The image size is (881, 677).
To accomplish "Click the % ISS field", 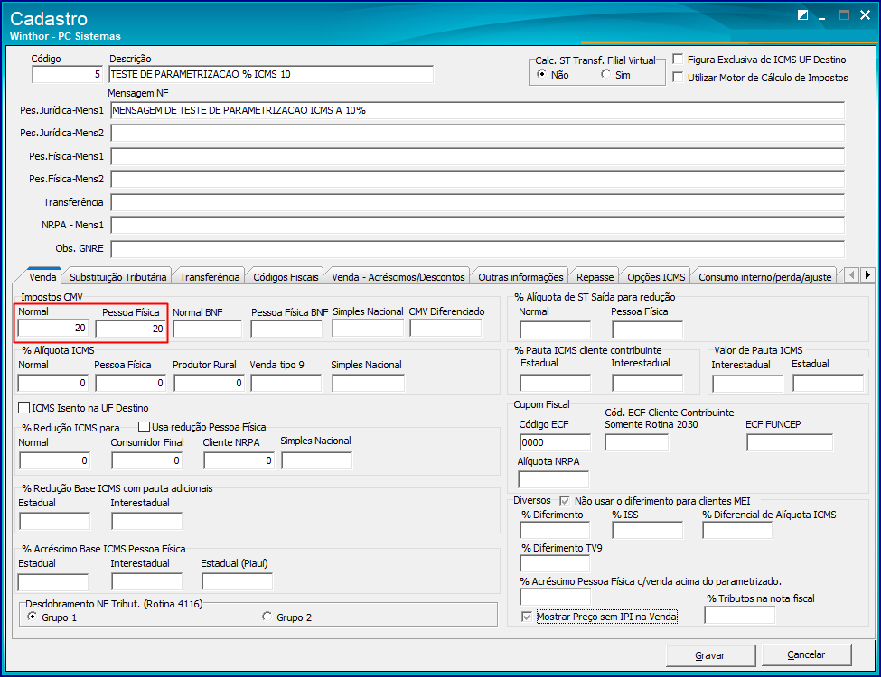I will coord(647,531).
